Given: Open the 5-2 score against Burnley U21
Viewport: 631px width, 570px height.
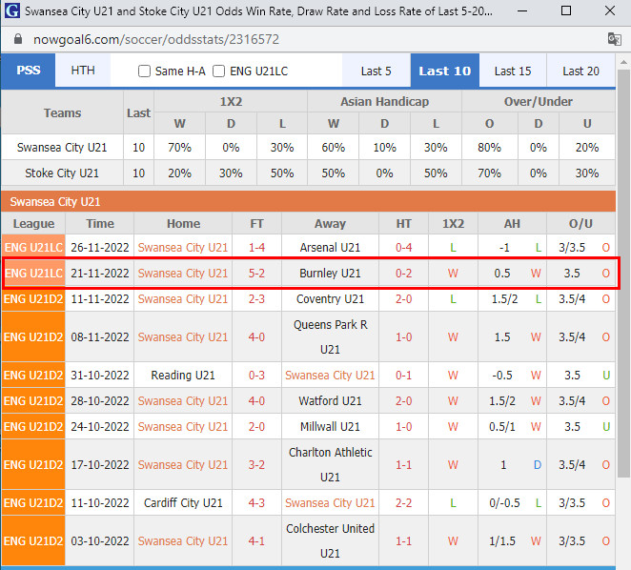Looking at the screenshot, I should (257, 274).
